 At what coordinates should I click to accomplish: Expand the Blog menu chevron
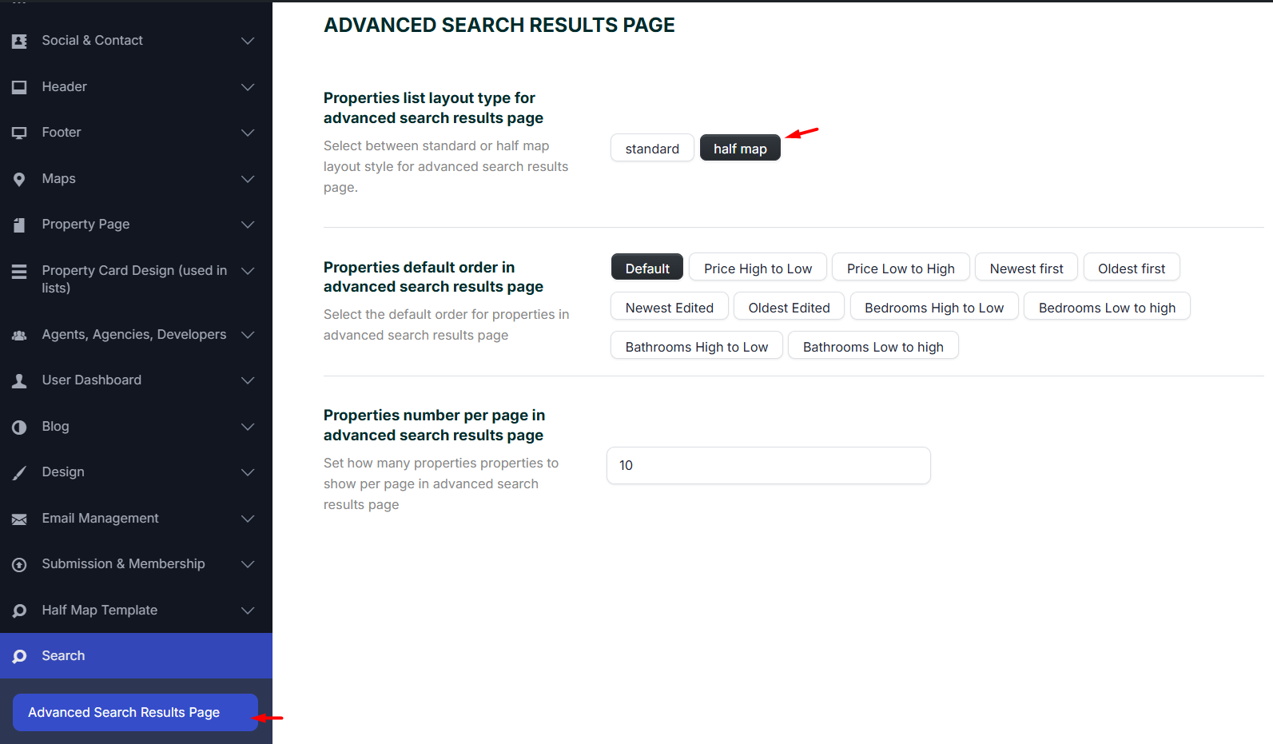(248, 427)
